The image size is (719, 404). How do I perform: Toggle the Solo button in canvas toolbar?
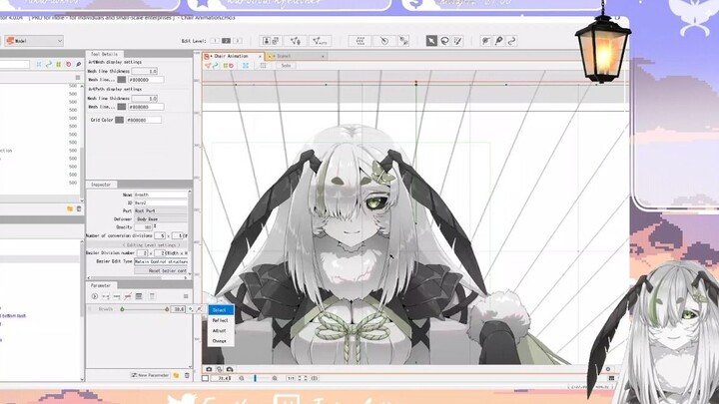[x=287, y=66]
